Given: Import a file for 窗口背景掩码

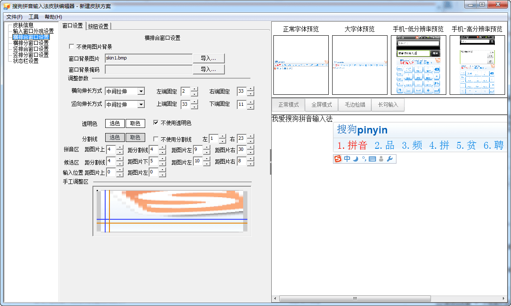Looking at the screenshot, I should click(209, 69).
